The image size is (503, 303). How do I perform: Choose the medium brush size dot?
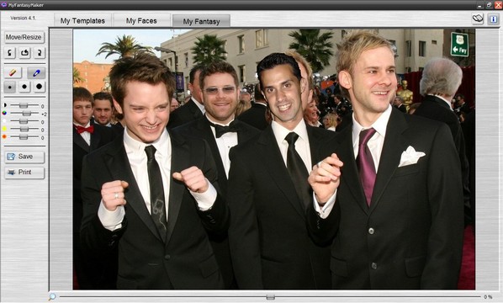24,87
